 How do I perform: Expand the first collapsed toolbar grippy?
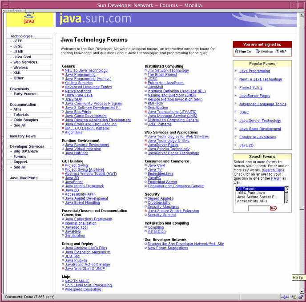8,11
